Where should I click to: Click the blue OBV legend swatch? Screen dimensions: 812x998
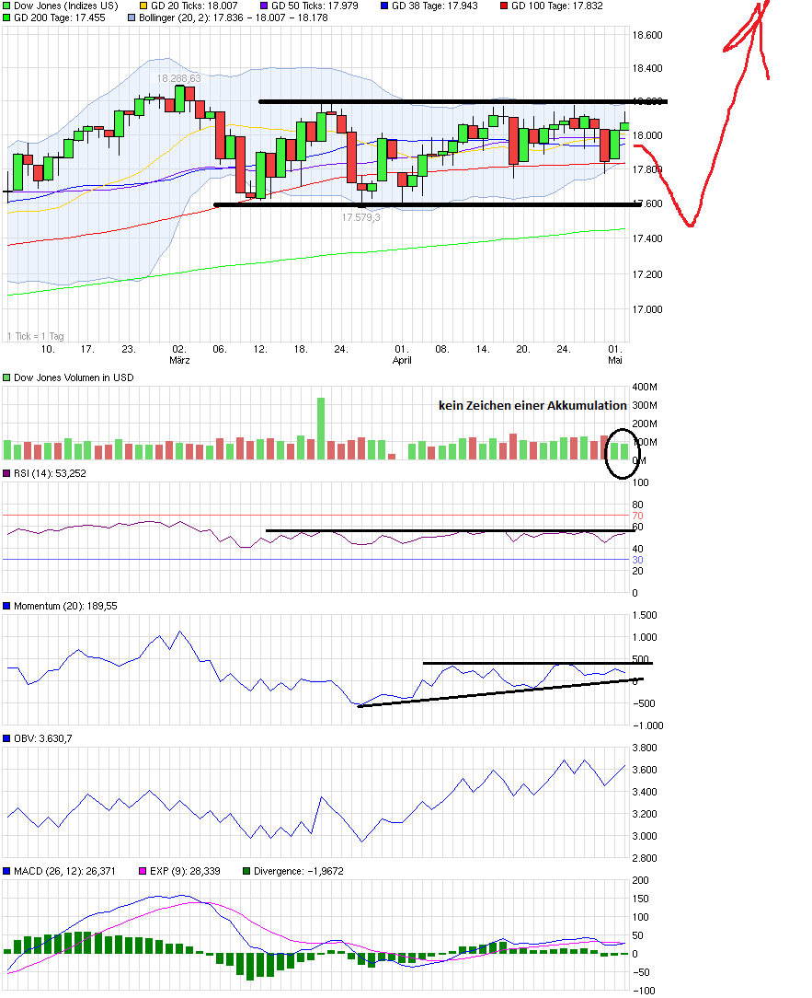coord(7,738)
